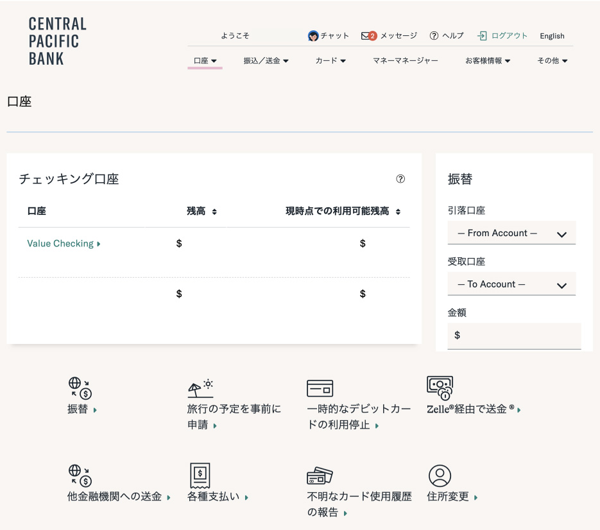Sort by 残高 column arrows
Screen dimensions: 600x530
click(x=214, y=212)
